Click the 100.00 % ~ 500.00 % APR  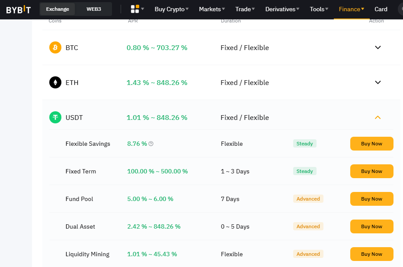(157, 171)
